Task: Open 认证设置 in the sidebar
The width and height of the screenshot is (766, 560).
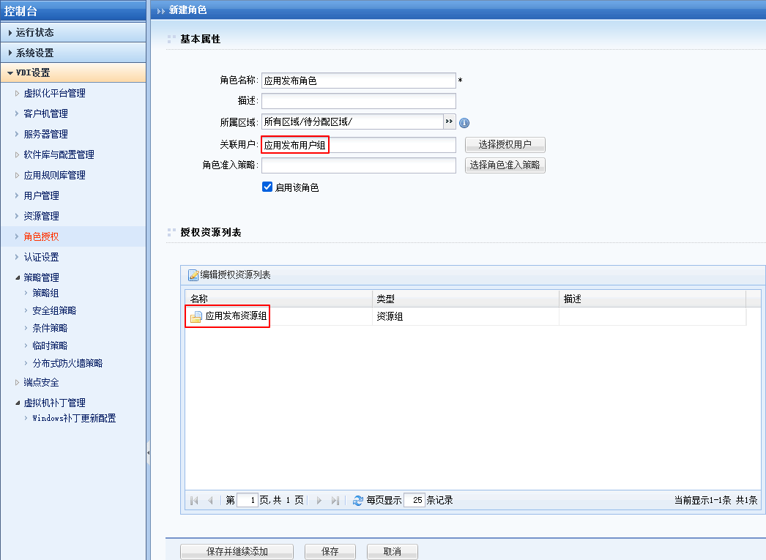Action: [41, 257]
